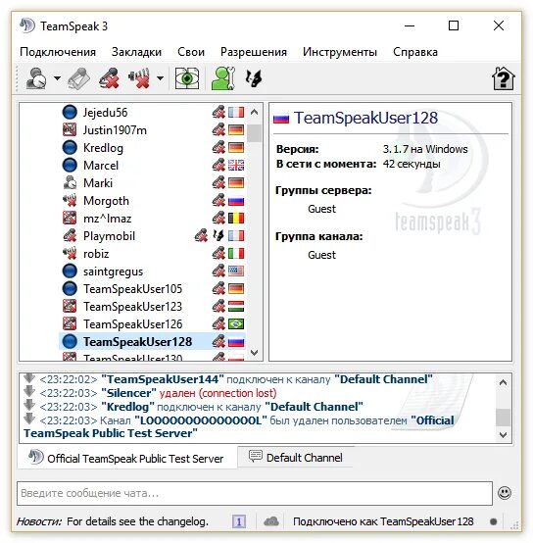Click muted microphone status icon beside Justin1907m
Viewport: 533px width, 543px height.
coord(70,129)
